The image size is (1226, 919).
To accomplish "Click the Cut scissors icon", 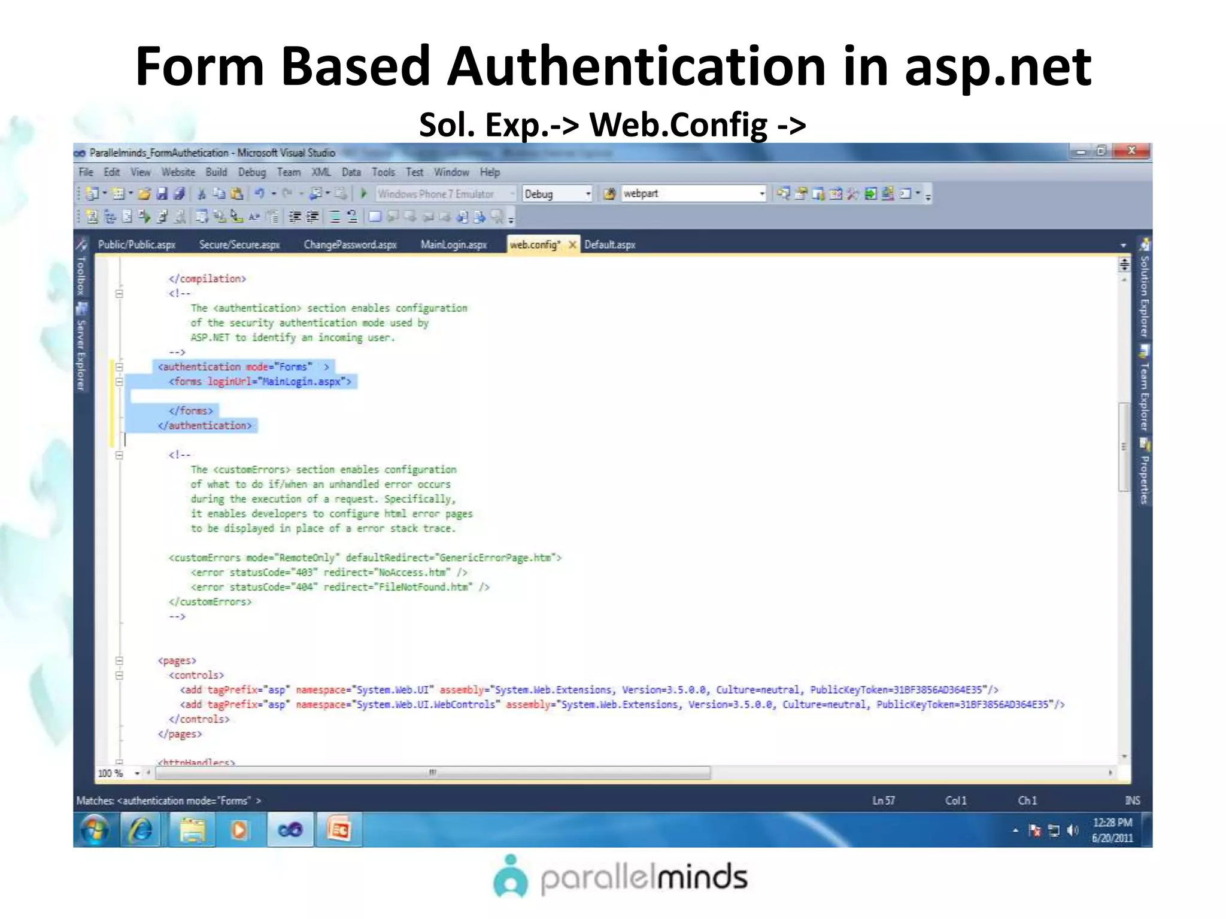I will [202, 194].
